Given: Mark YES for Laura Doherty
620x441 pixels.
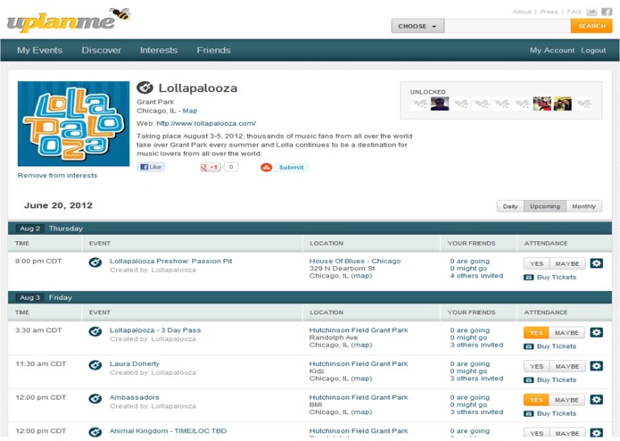Looking at the screenshot, I should point(536,367).
